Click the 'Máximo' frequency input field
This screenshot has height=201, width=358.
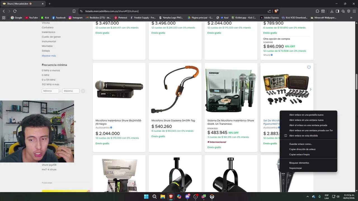tap(71, 91)
